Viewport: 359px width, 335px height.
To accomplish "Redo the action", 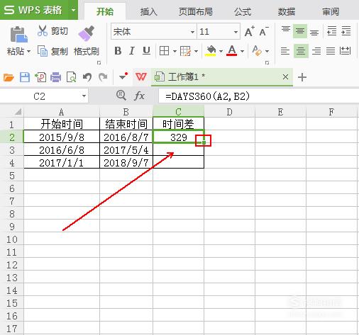I will click(103, 77).
